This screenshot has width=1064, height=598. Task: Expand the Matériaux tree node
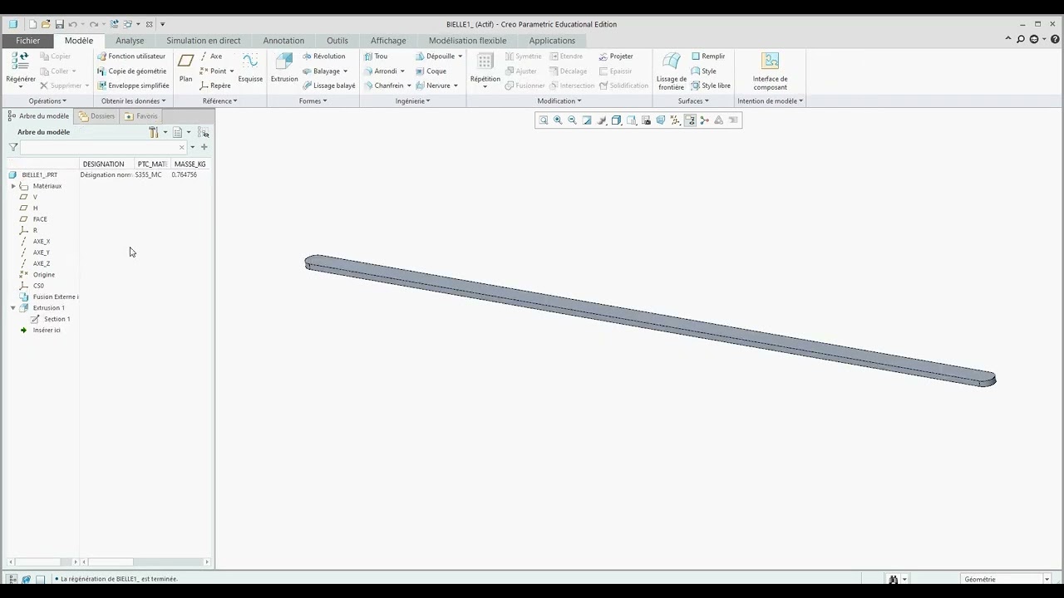pos(13,186)
